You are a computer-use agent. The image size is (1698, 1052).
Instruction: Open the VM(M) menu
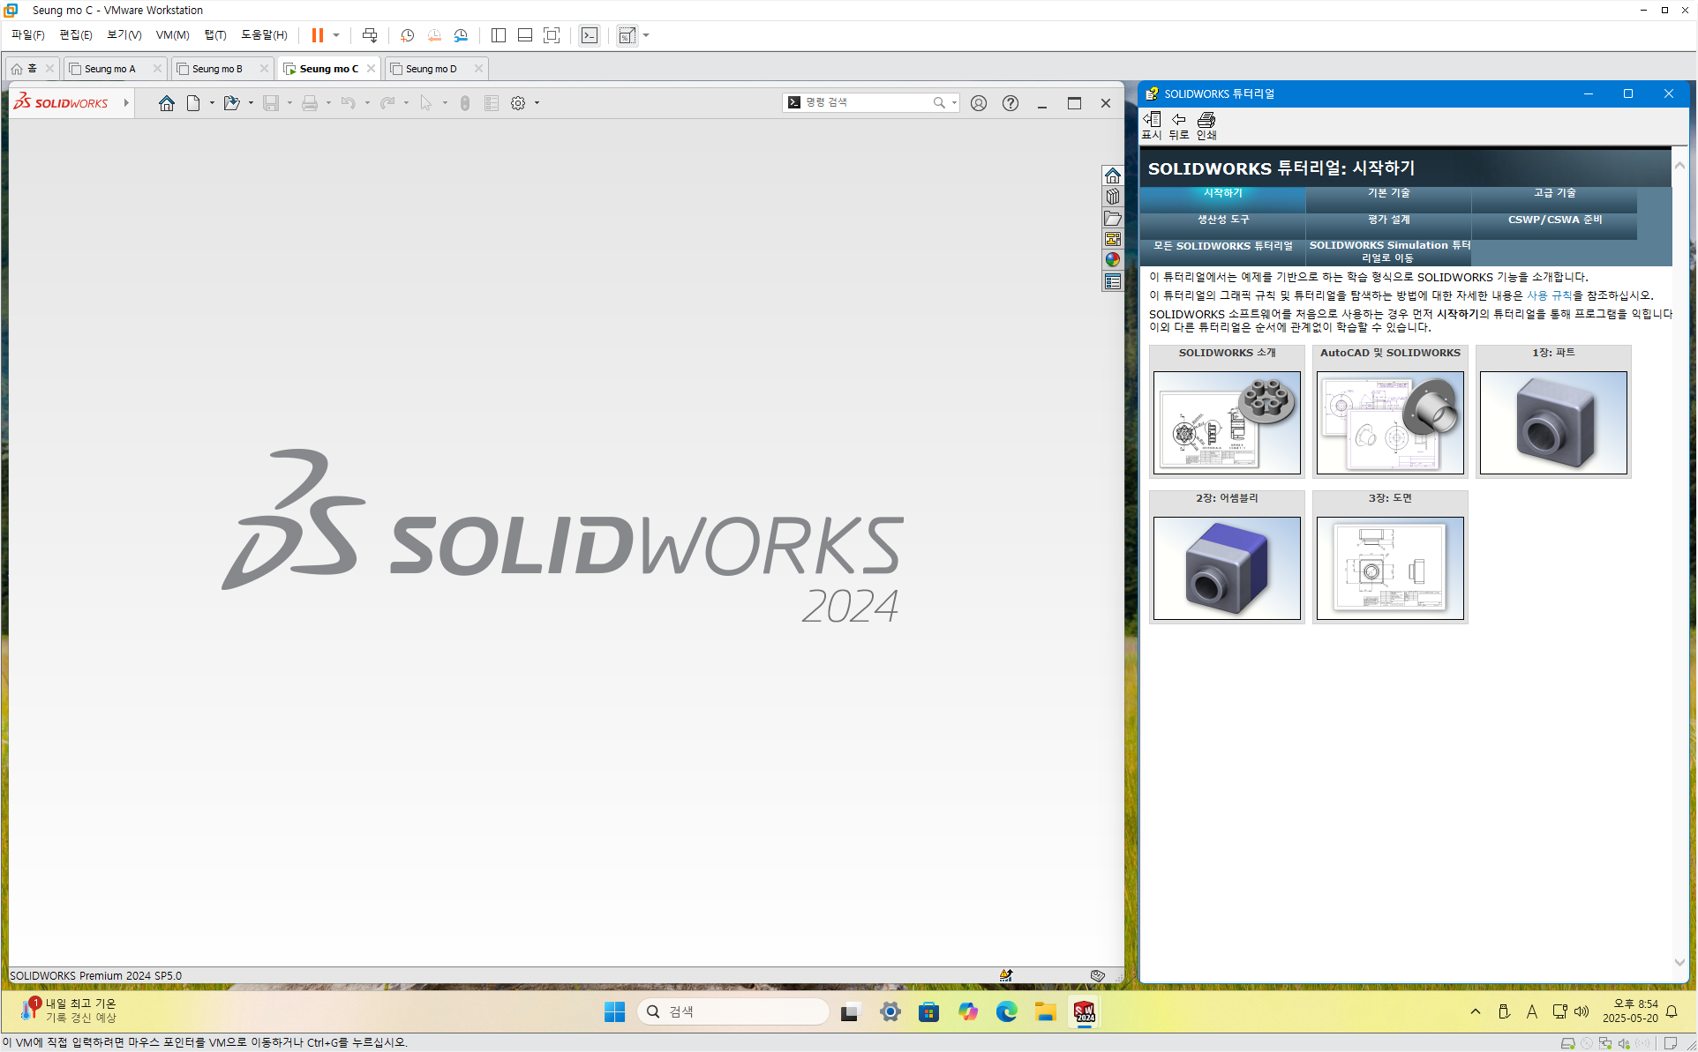point(172,35)
